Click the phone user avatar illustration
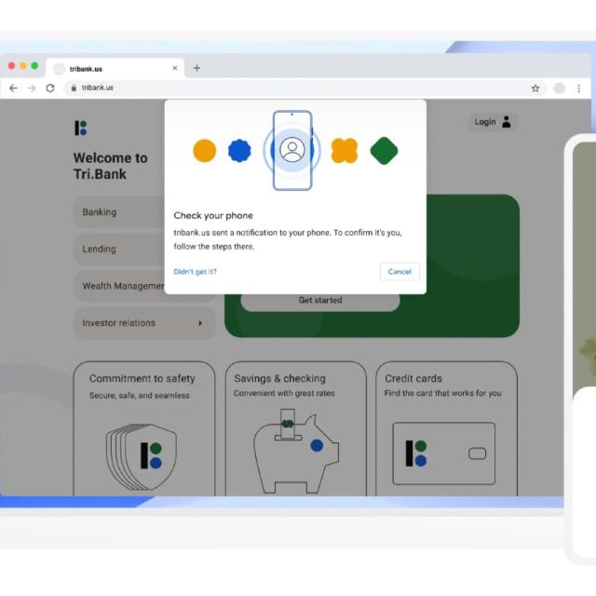This screenshot has height=596, width=596. 292,150
